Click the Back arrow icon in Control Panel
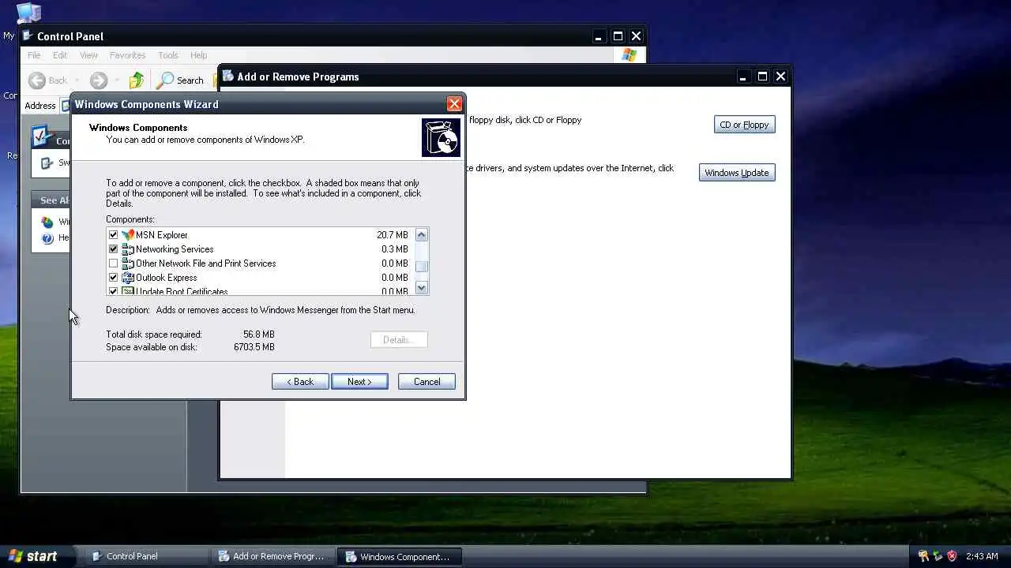 pyautogui.click(x=36, y=80)
